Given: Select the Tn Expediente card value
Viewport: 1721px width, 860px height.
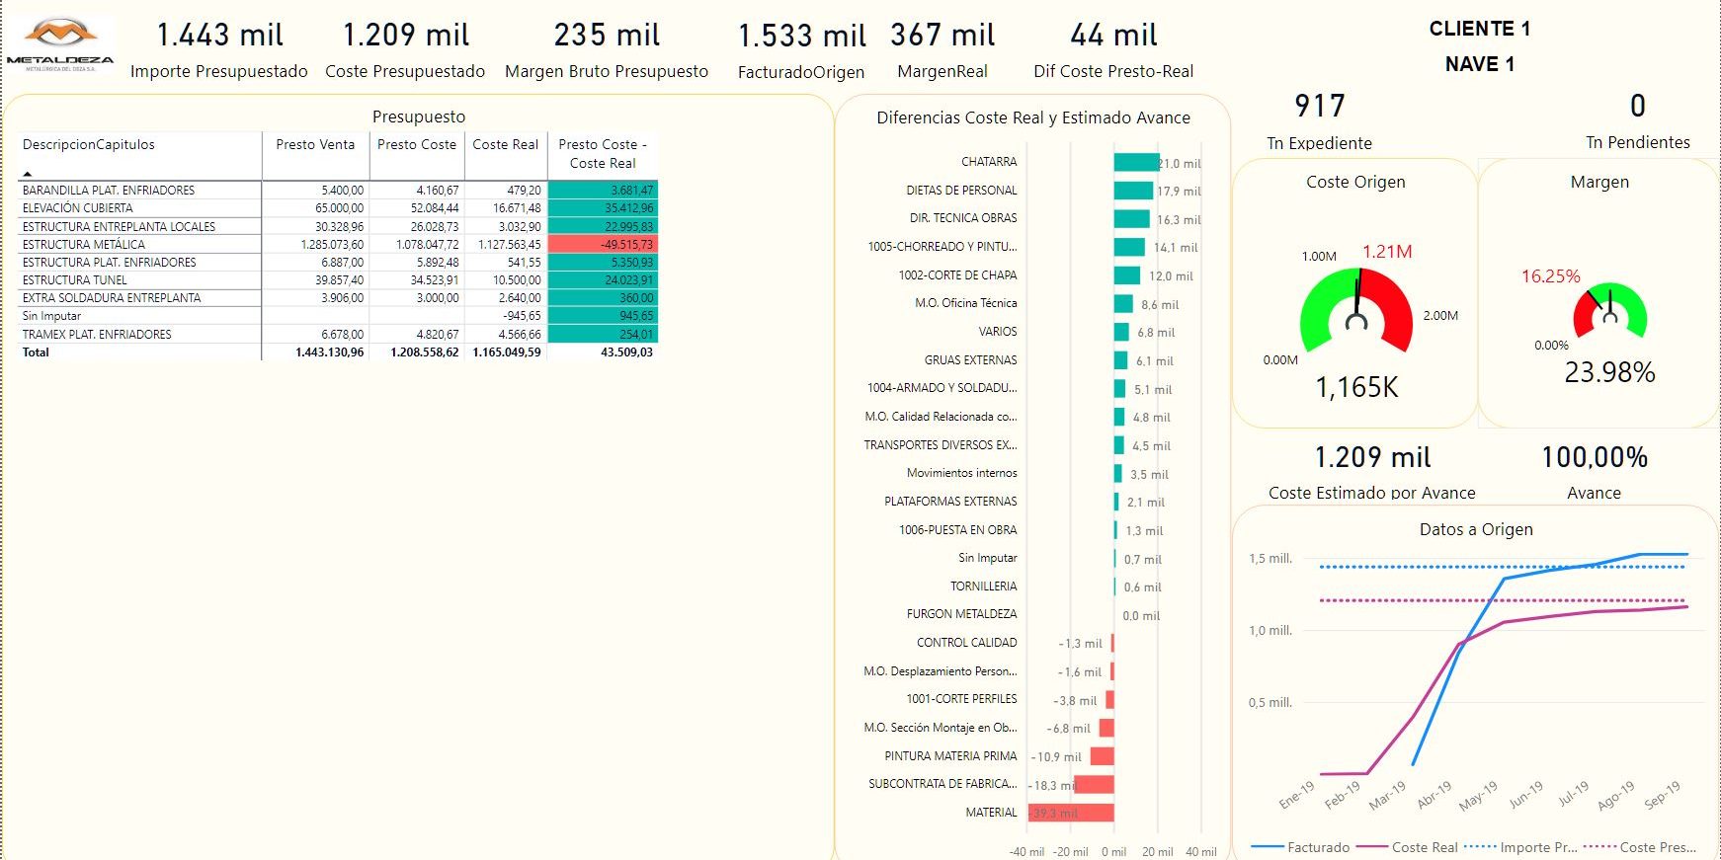Looking at the screenshot, I should click(x=1320, y=106).
